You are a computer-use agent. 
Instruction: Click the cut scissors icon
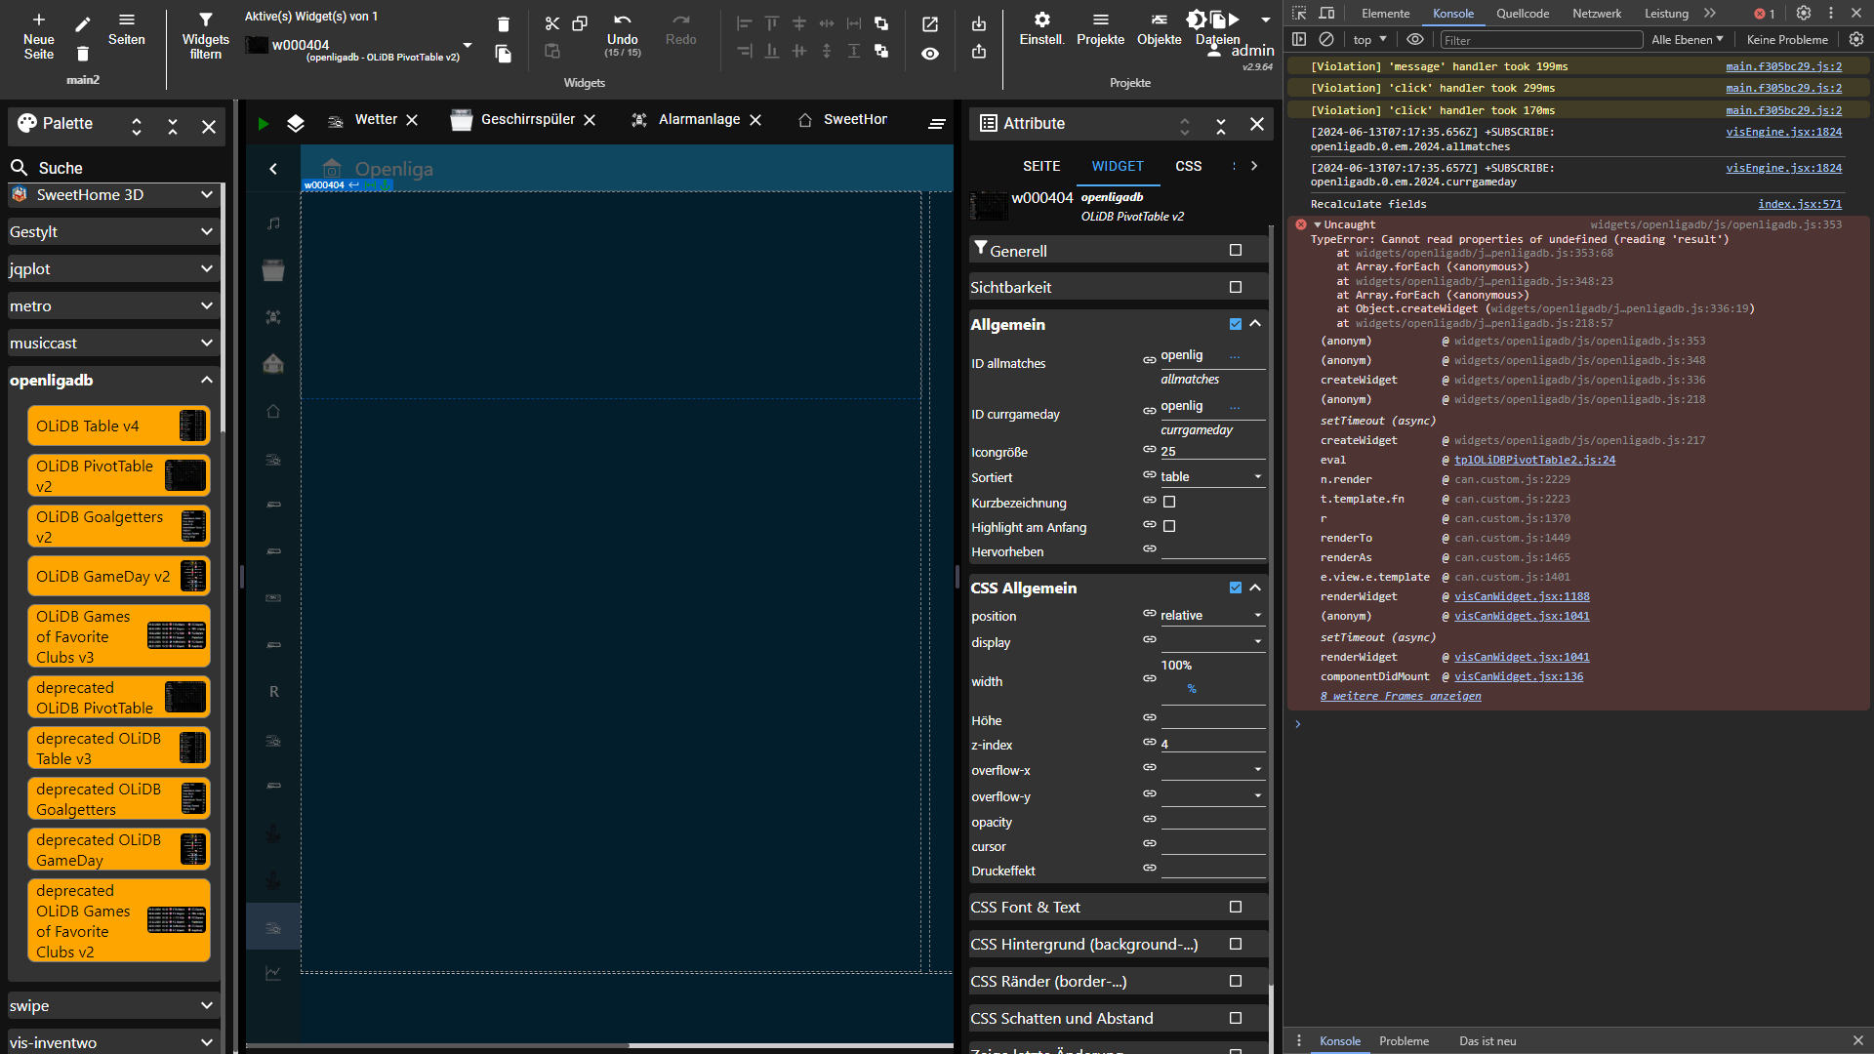coord(551,23)
